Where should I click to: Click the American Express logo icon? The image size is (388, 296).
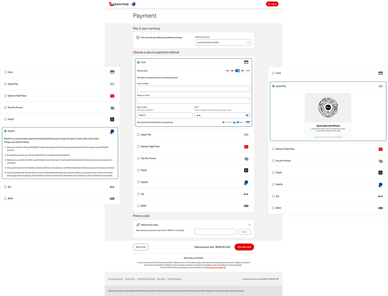(x=238, y=71)
